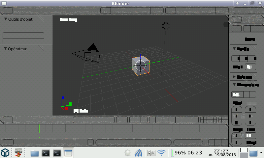The image size is (264, 158).
Task: Open the file manager folder icon in taskbar
Action: point(35,153)
